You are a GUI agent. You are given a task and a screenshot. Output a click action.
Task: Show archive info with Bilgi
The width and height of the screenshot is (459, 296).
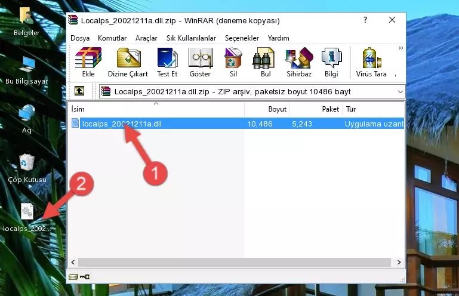pos(331,62)
